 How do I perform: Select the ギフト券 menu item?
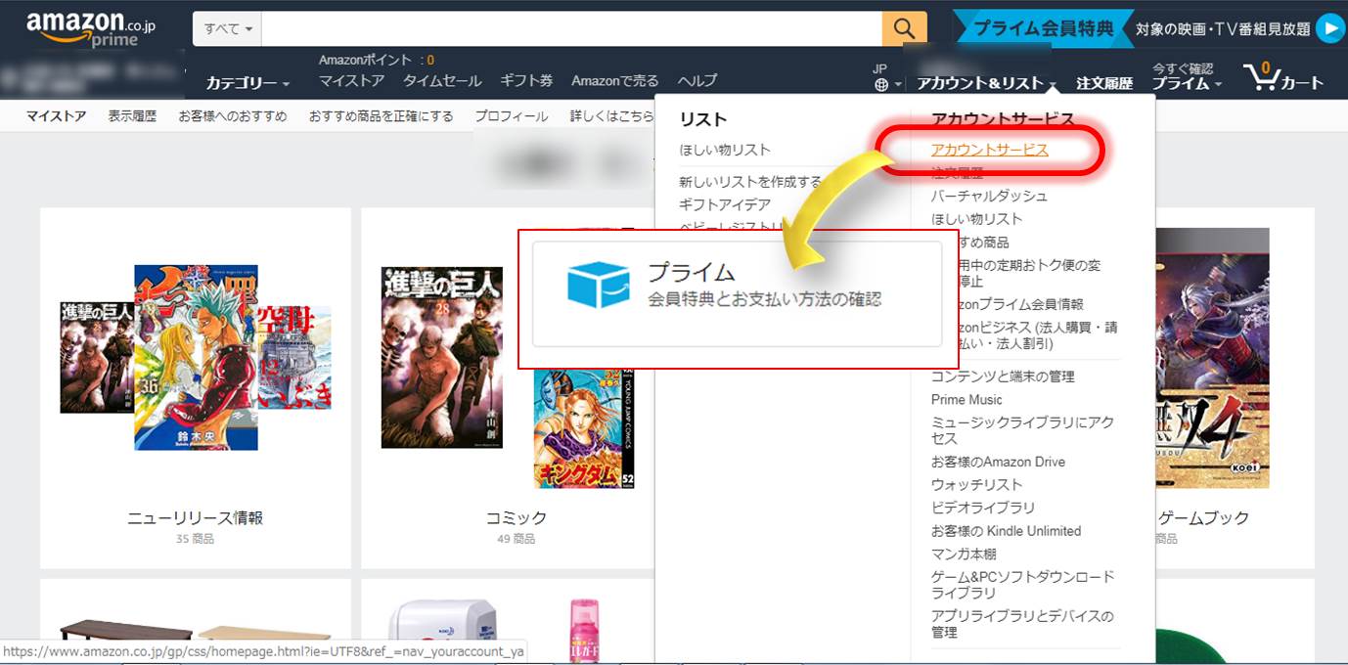526,81
